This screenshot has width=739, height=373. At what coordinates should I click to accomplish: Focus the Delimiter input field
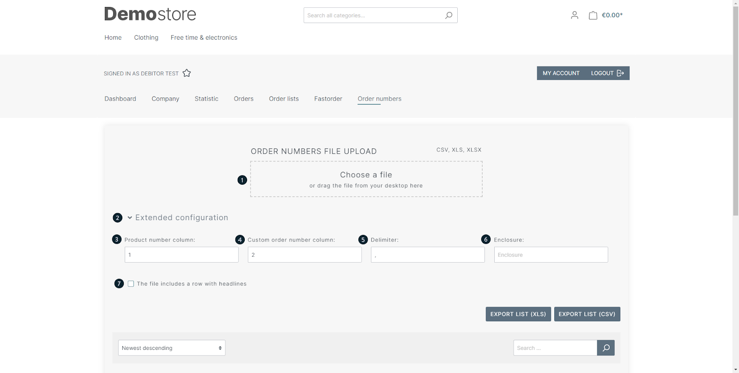[x=428, y=255]
